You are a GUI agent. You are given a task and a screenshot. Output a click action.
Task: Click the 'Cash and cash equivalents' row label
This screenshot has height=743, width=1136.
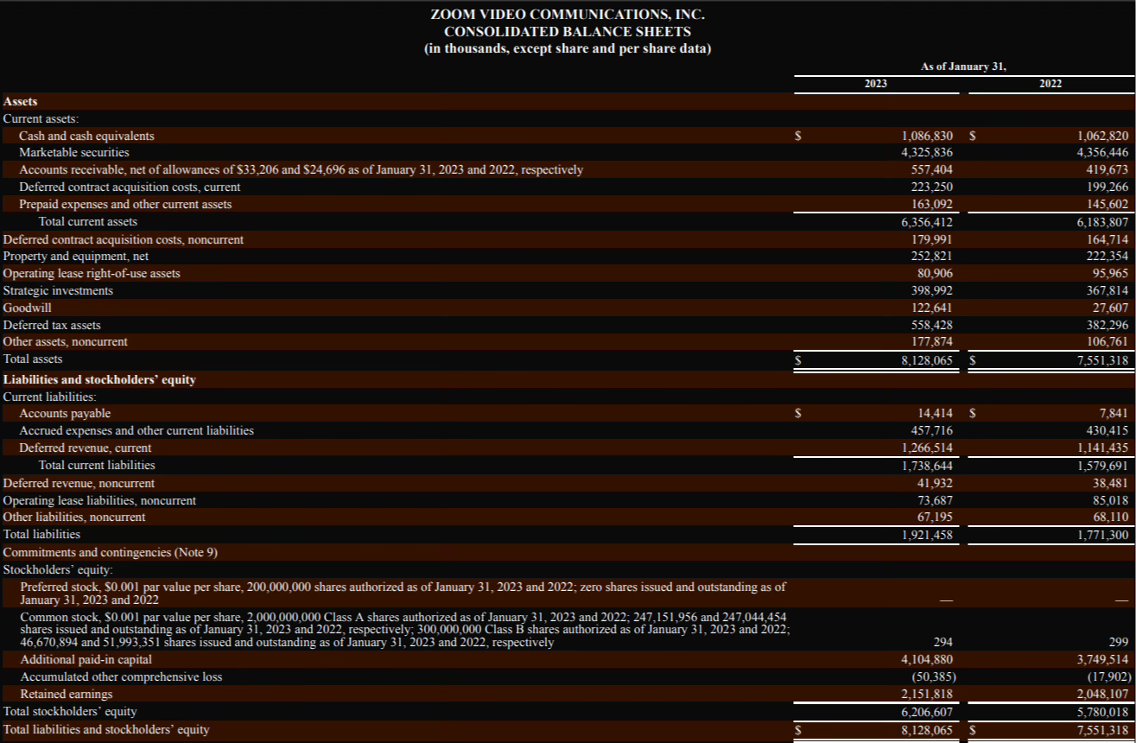click(86, 136)
